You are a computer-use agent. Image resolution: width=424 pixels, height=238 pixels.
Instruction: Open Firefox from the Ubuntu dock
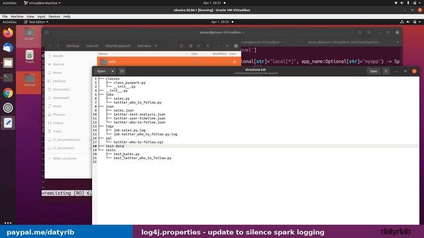[x=8, y=33]
